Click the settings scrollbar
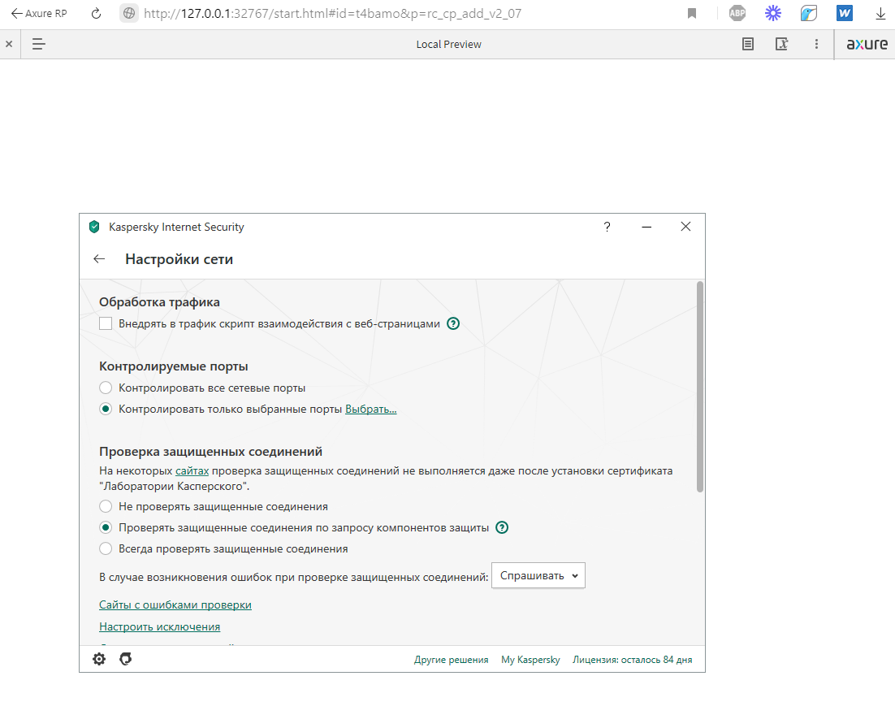Screen dimensions: 895x702 point(700,387)
